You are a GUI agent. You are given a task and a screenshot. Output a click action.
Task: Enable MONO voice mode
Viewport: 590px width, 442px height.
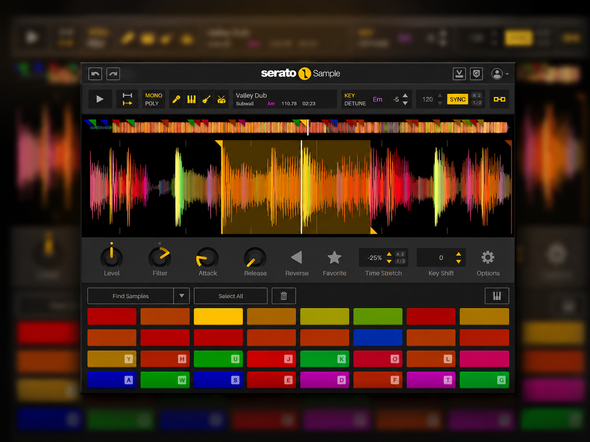point(154,95)
